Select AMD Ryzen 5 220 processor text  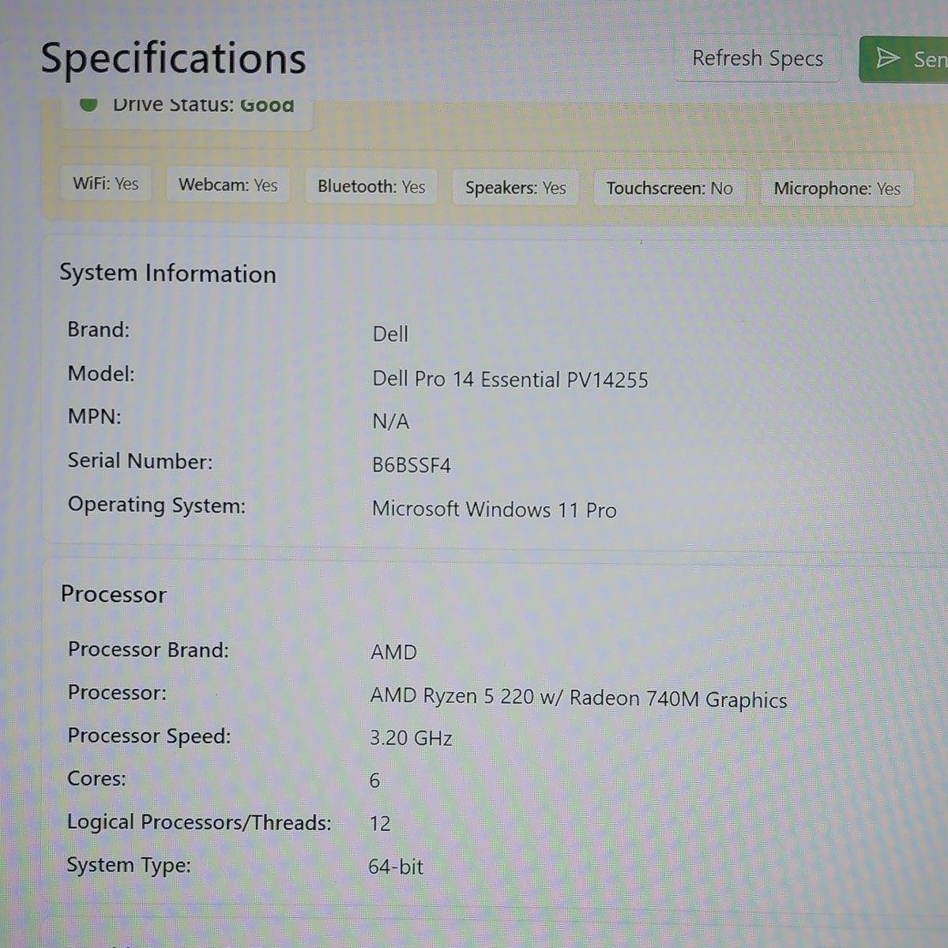(578, 698)
